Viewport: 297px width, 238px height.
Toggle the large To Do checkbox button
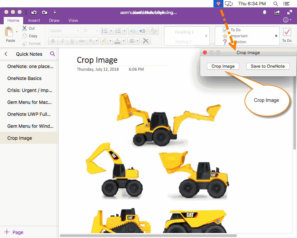(287, 32)
